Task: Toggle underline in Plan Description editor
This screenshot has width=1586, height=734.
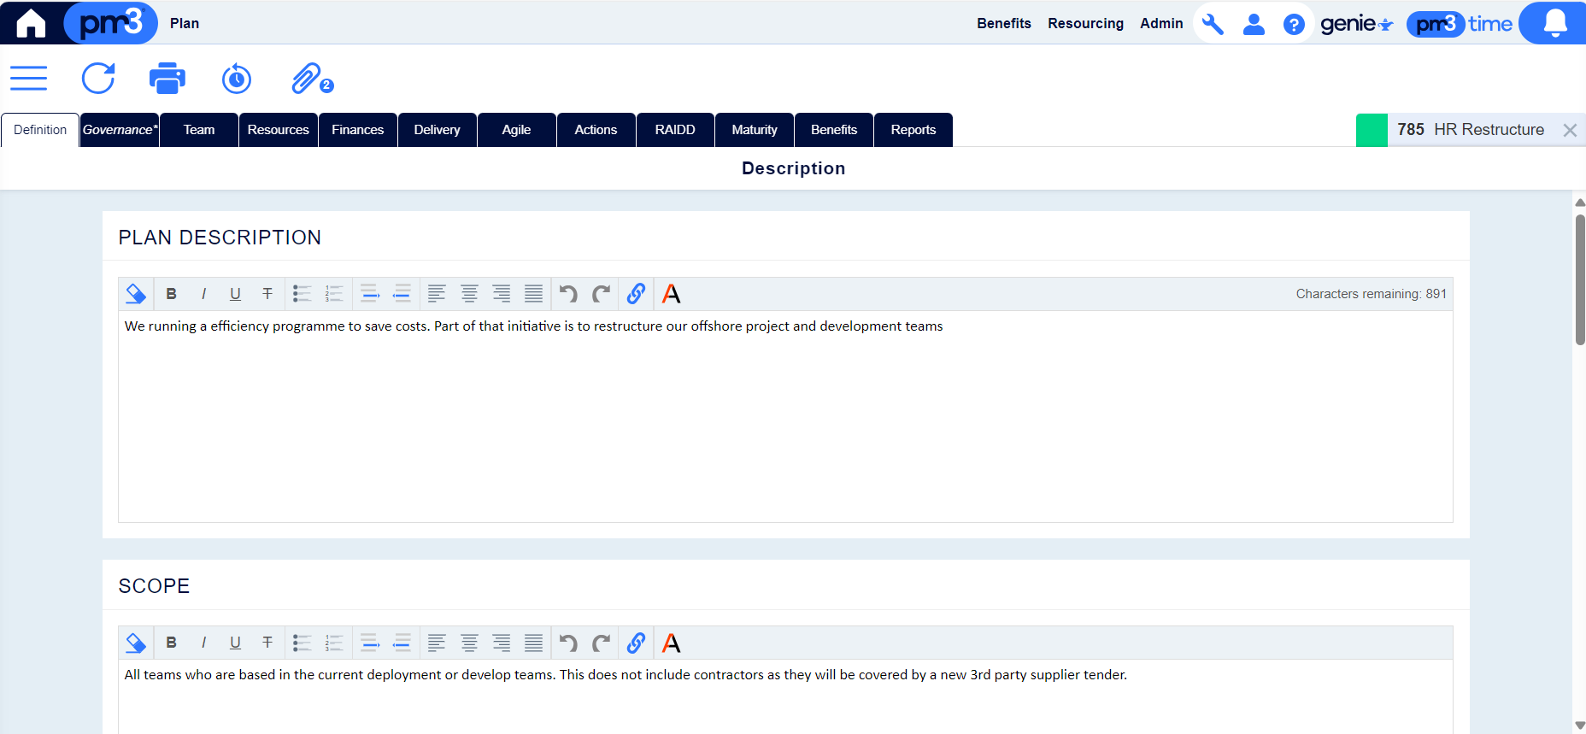Action: tap(235, 294)
